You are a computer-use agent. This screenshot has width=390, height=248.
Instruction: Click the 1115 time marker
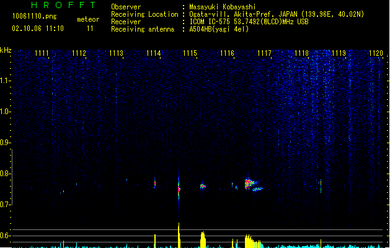pyautogui.click(x=190, y=53)
